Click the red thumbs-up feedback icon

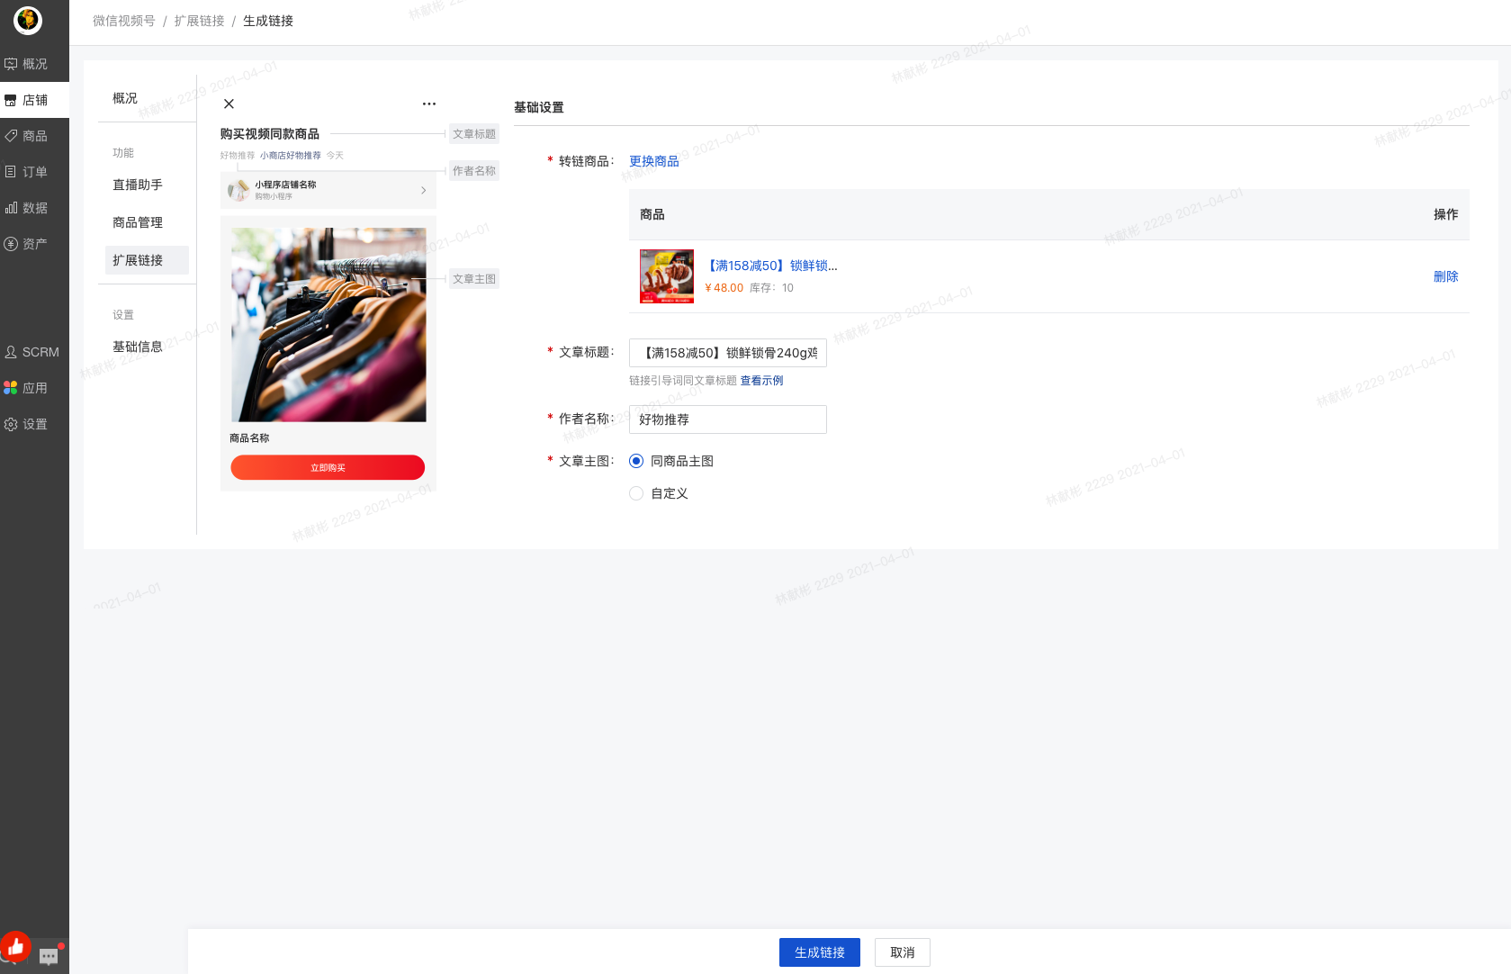tap(15, 946)
